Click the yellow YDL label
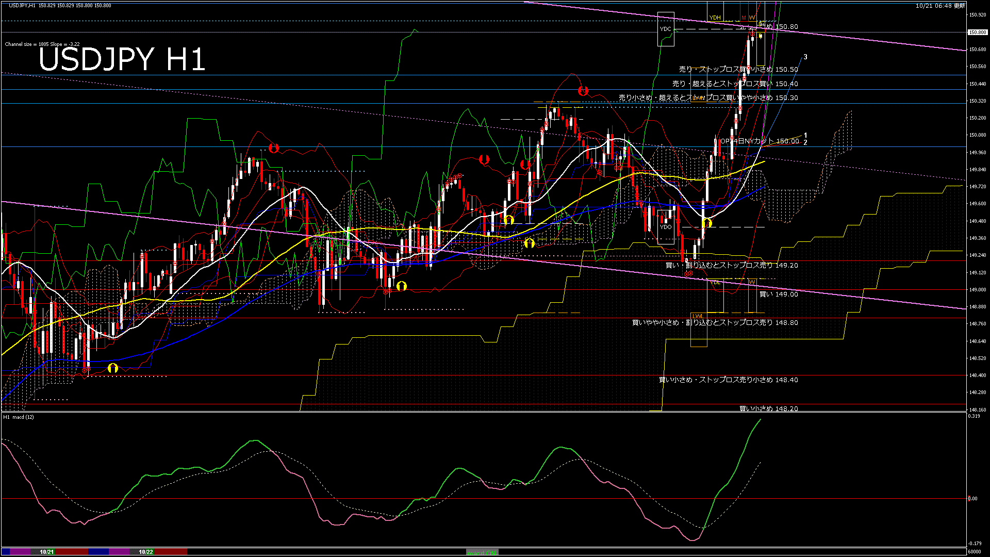990x557 pixels. tap(715, 282)
